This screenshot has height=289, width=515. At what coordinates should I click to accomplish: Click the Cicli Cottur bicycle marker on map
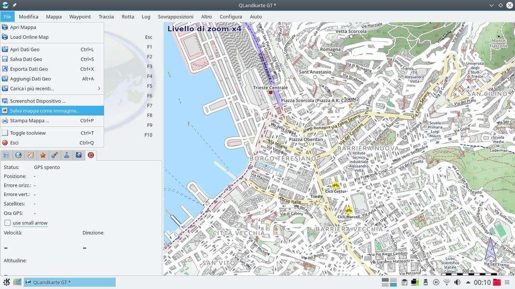tap(335, 185)
